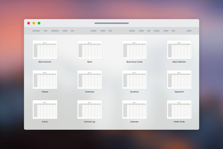Open the Bank Accounts template thumbnail
The height and width of the screenshot is (149, 223).
click(x=45, y=49)
